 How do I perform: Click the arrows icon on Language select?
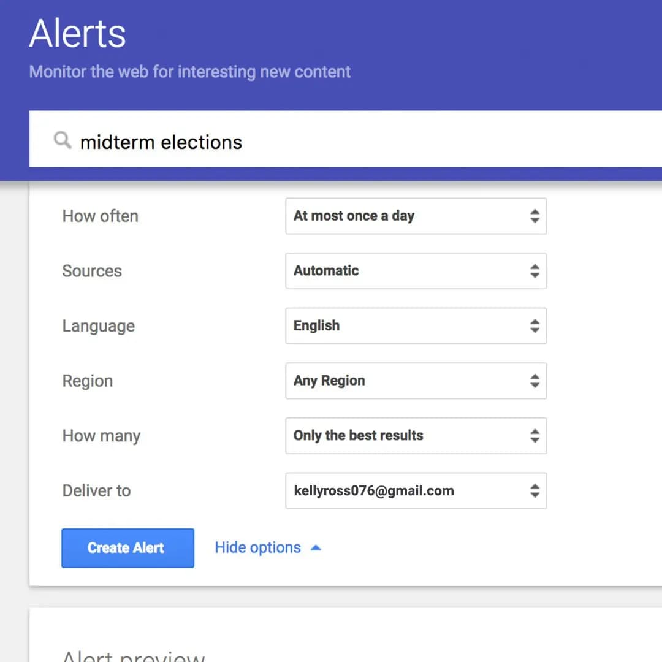535,326
